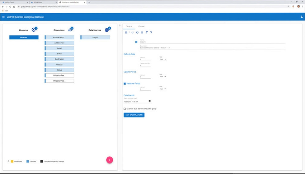The height and width of the screenshot is (174, 305).
Task: Open the Refresh Rate unit dropdown
Action: point(163,59)
